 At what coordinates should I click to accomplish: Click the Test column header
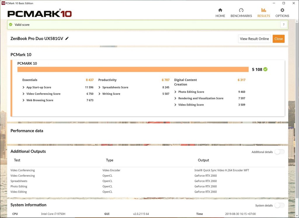tap(17, 160)
